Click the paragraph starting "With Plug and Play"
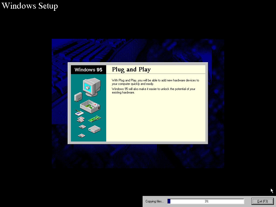 [x=155, y=82]
